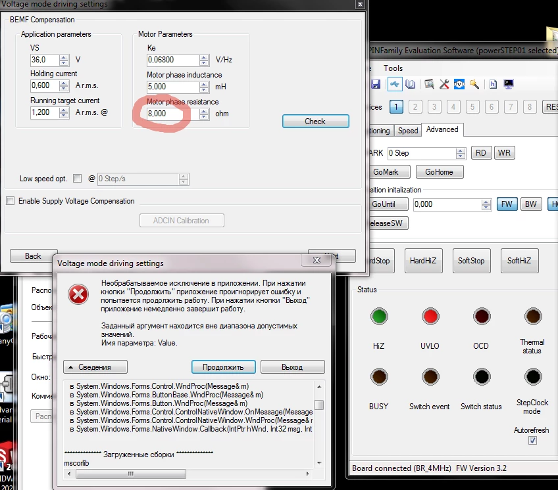Collapse the Сведения details expander

(x=95, y=367)
